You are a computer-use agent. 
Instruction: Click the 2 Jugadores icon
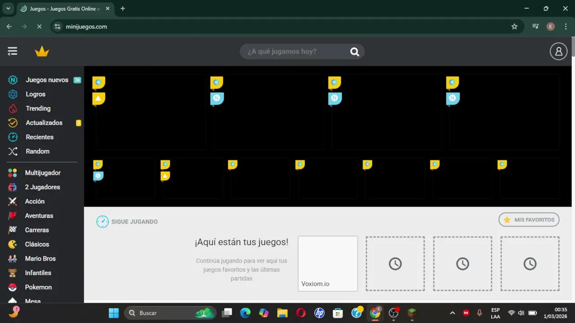tap(13, 187)
